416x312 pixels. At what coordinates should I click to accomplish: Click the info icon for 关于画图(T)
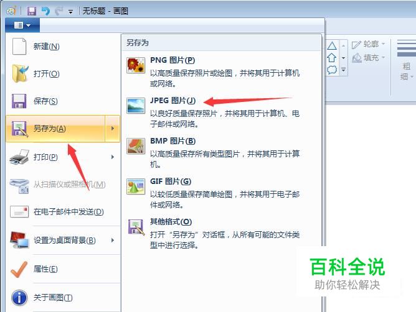pos(19,298)
